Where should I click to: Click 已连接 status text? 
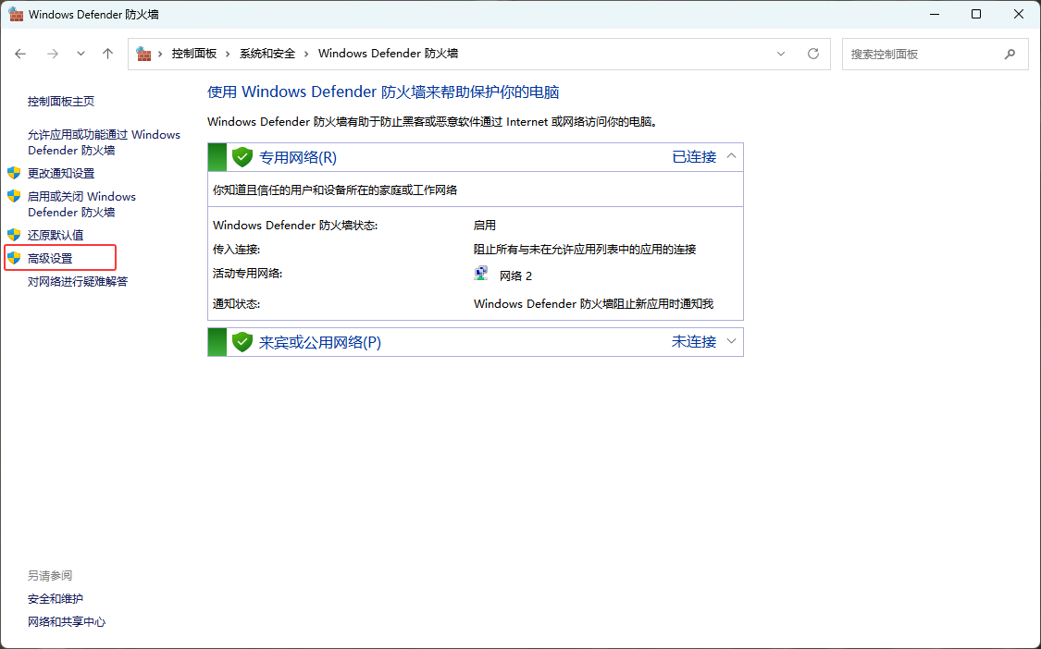[694, 157]
